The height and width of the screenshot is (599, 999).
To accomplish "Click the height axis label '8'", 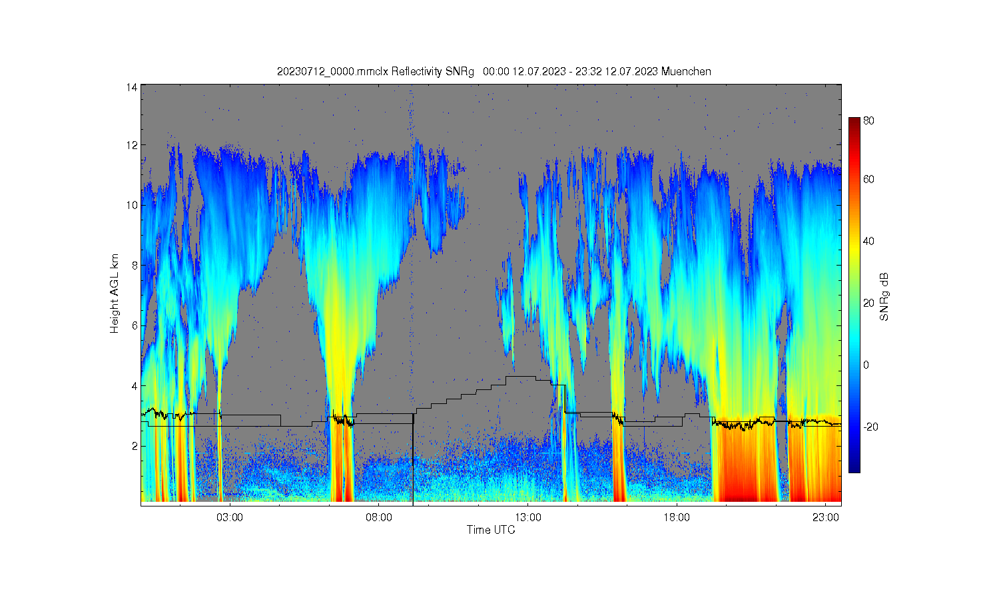I will tap(135, 265).
